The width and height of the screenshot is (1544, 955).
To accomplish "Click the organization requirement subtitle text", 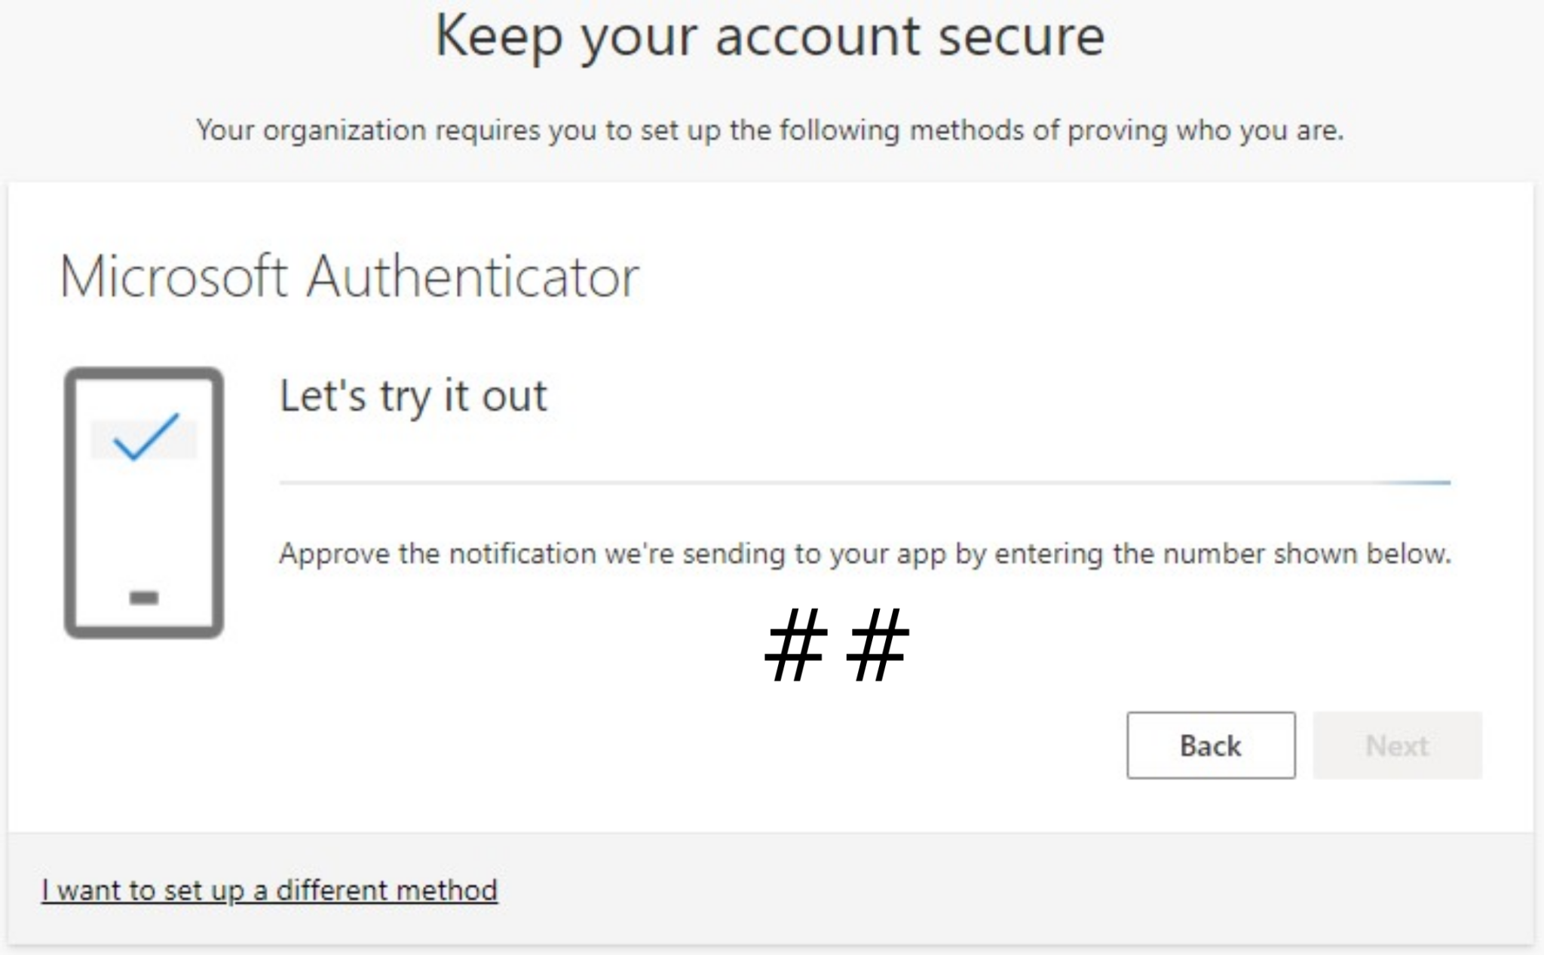I will [x=770, y=130].
